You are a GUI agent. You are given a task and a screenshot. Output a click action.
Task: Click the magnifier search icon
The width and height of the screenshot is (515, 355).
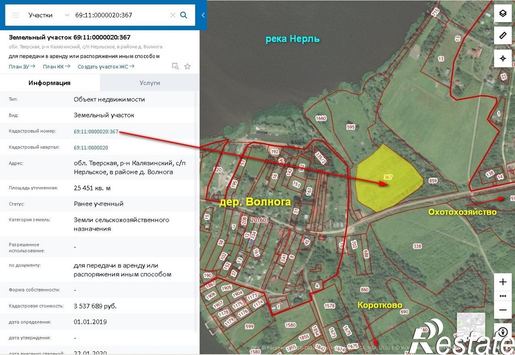[x=184, y=15]
